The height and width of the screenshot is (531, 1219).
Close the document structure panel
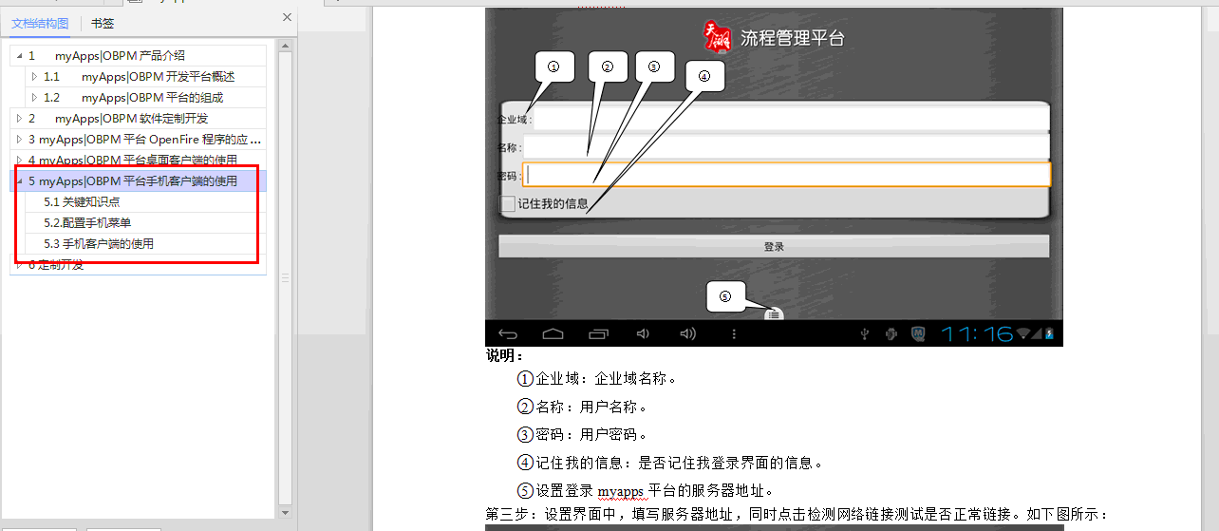pos(287,17)
